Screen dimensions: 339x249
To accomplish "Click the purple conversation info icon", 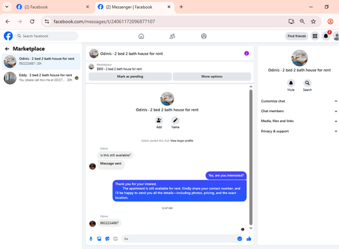I will (x=247, y=54).
